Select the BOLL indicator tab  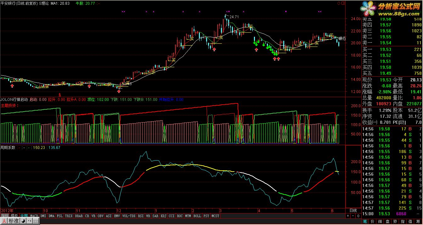(197, 216)
